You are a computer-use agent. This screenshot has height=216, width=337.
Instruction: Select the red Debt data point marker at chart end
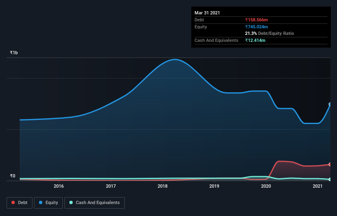click(330, 164)
